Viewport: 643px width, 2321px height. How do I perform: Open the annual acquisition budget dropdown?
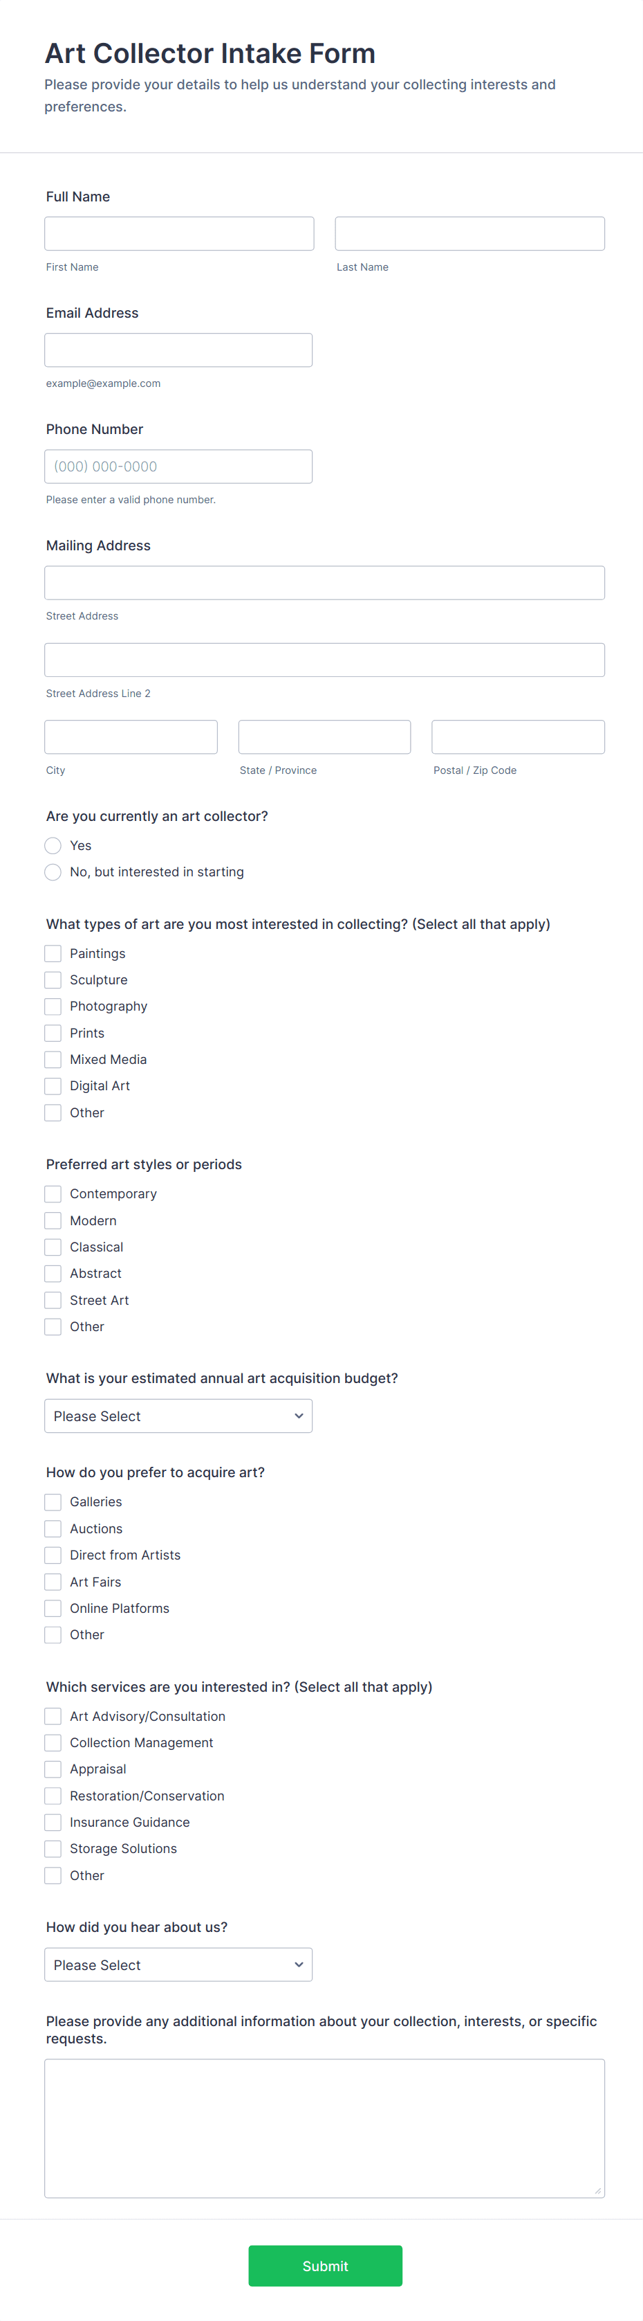pos(178,1416)
